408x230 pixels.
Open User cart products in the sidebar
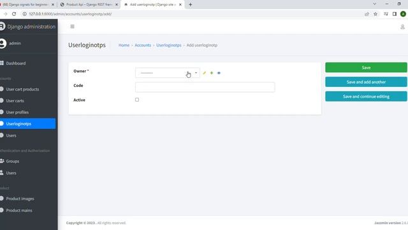click(22, 89)
